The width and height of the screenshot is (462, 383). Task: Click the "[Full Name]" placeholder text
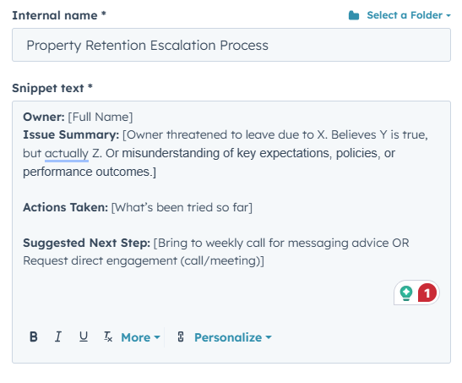(101, 117)
